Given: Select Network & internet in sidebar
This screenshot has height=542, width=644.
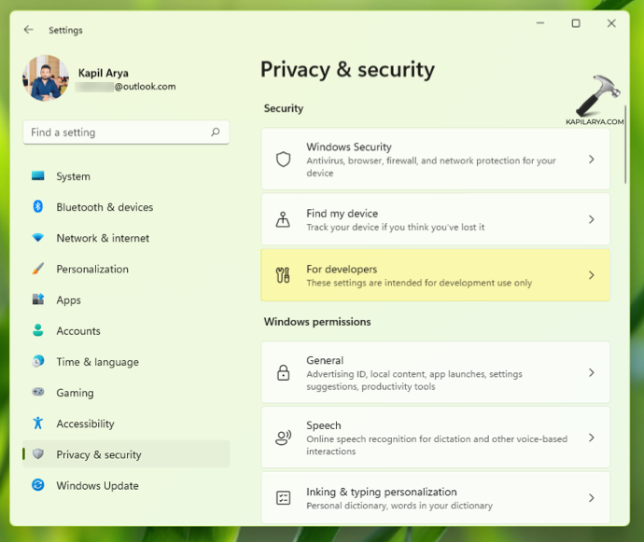Looking at the screenshot, I should click(102, 238).
